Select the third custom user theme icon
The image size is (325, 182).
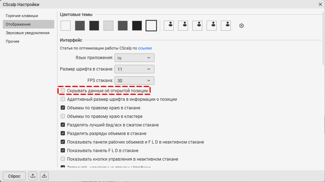pos(197,26)
